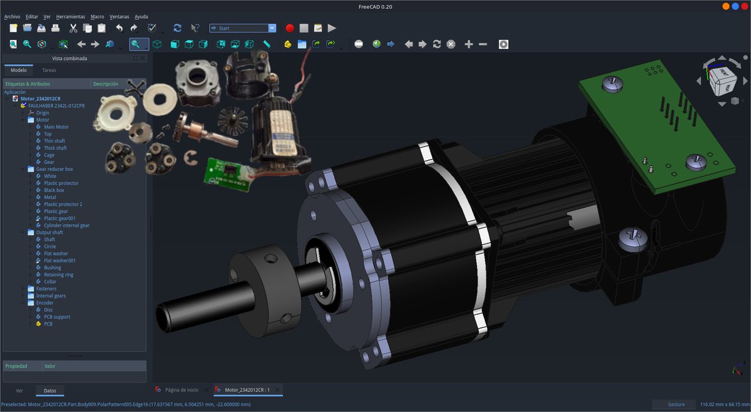
Task: Start macro recording with the red record icon
Action: click(289, 28)
